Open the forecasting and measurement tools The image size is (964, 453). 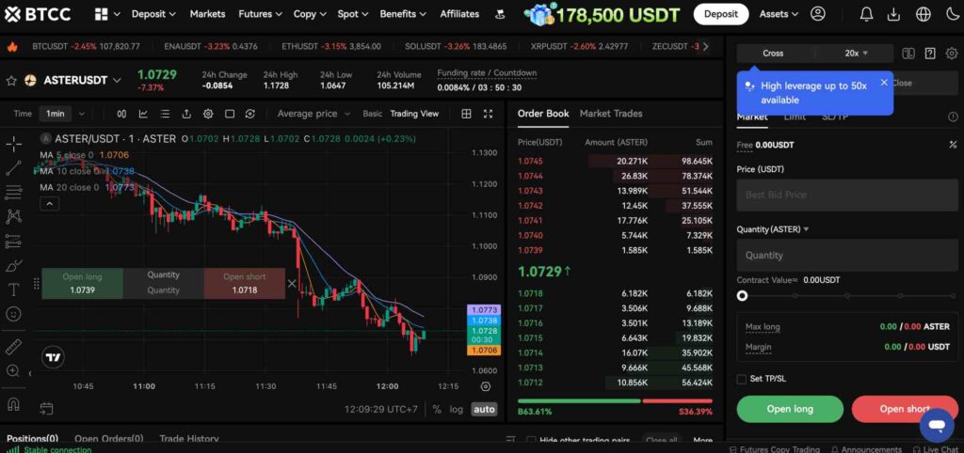pyautogui.click(x=13, y=241)
